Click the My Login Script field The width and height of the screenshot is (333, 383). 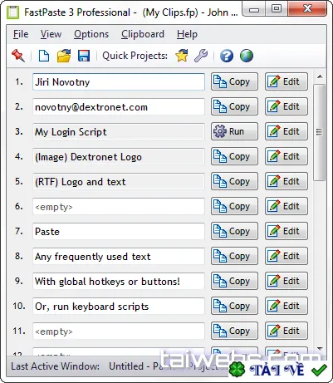point(119,132)
